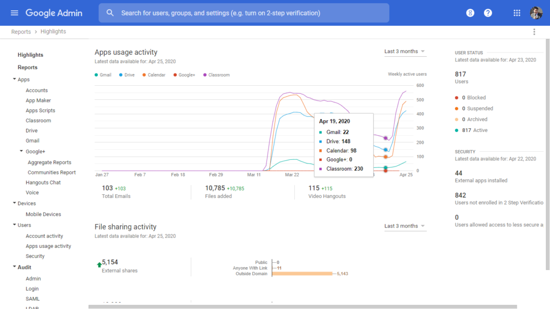Viewport: 550px width, 309px height.
Task: Collapse the Audit tree section
Action: (15, 267)
